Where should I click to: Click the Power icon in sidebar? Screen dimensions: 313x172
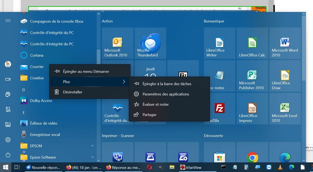pyautogui.click(x=8, y=155)
